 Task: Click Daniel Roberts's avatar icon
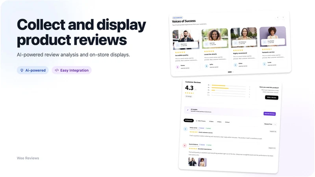[185, 146]
